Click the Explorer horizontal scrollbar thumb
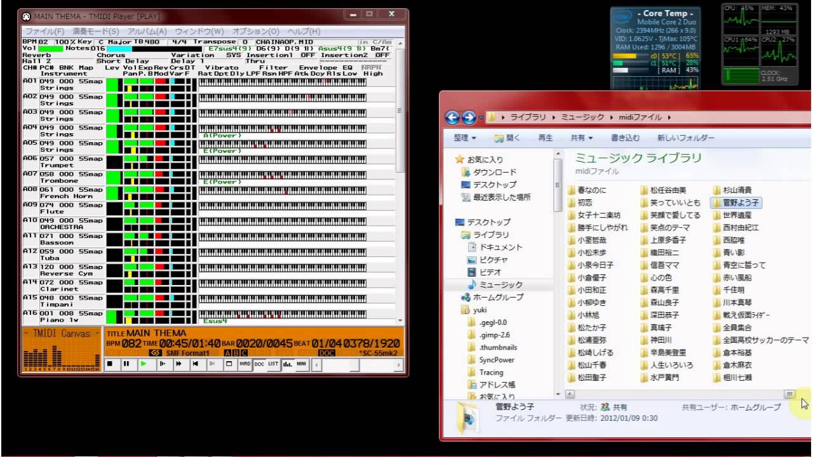This screenshot has height=457, width=813. point(789,394)
